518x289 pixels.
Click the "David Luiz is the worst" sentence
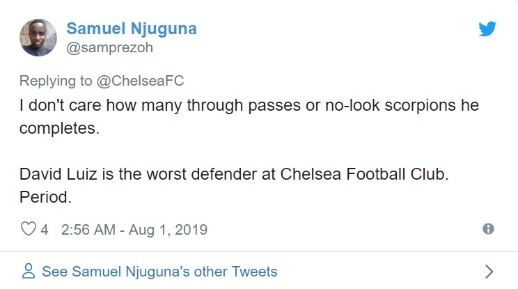111,173
